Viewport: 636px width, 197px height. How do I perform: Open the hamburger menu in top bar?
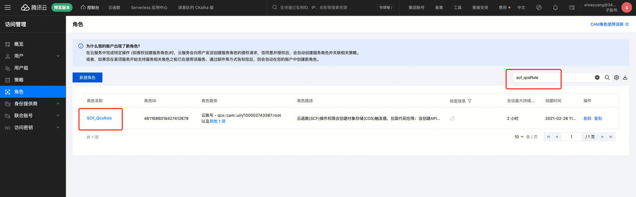[8, 8]
